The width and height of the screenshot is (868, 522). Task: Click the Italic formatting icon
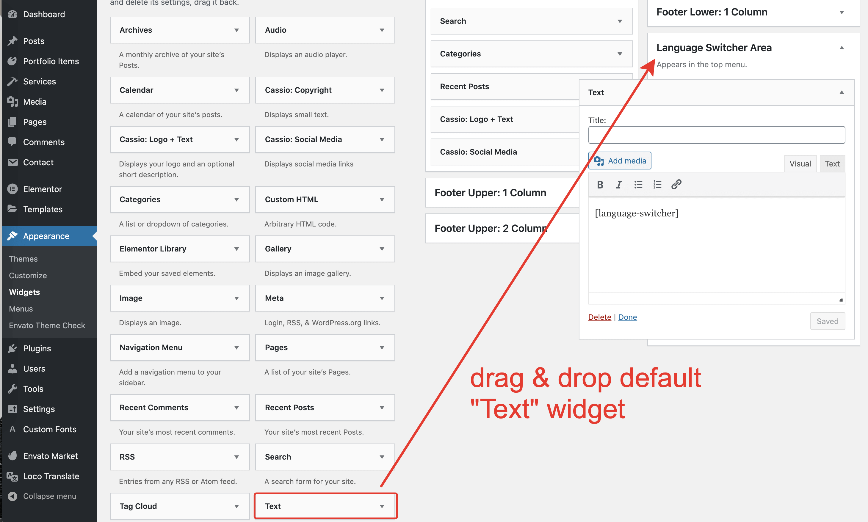click(619, 184)
